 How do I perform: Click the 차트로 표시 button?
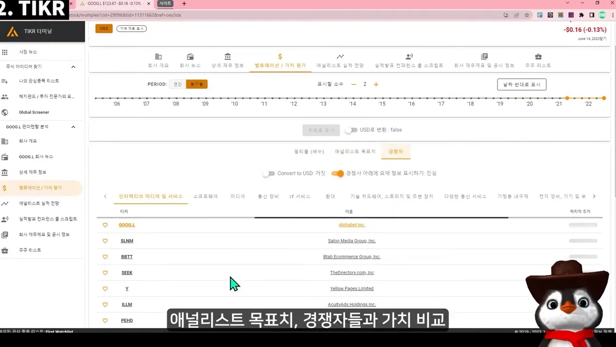321,130
